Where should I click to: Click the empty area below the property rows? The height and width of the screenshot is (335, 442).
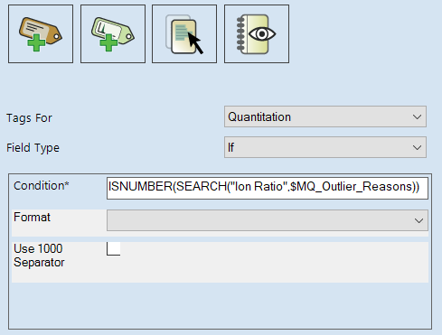click(x=220, y=305)
